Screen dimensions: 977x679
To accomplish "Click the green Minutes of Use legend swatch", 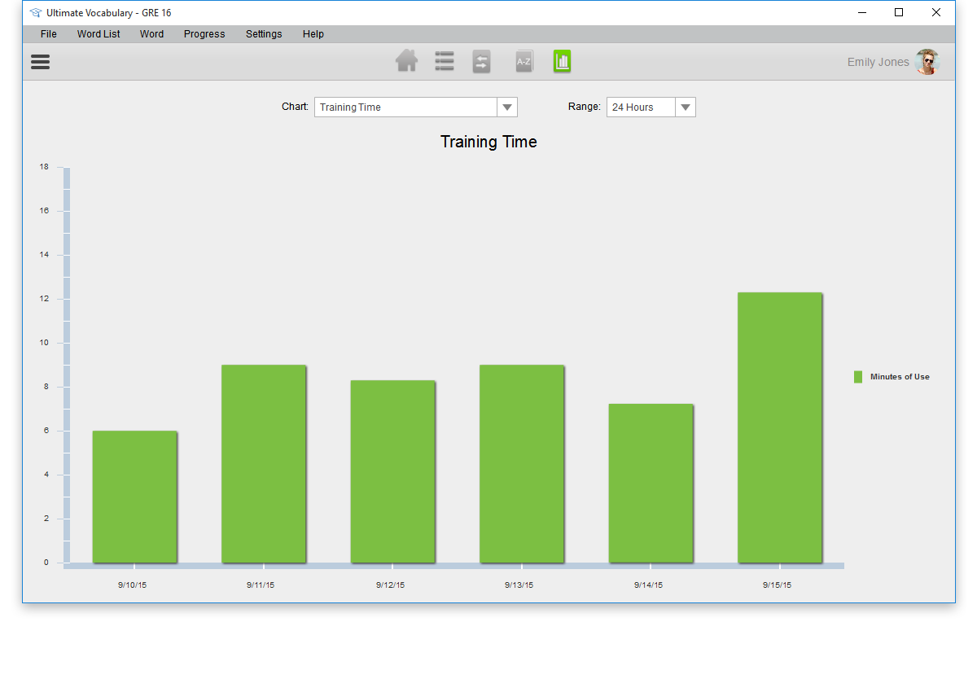I will 858,377.
